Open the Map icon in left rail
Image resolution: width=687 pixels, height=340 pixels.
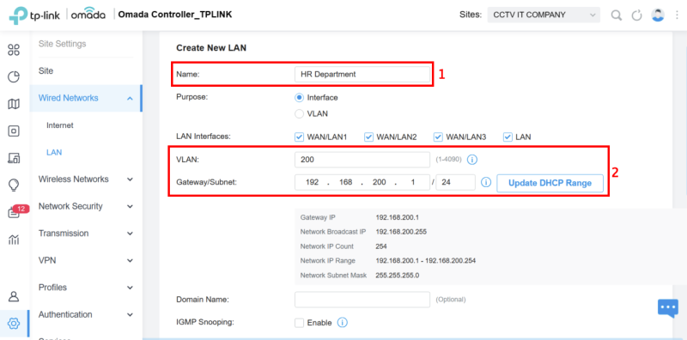coord(14,104)
